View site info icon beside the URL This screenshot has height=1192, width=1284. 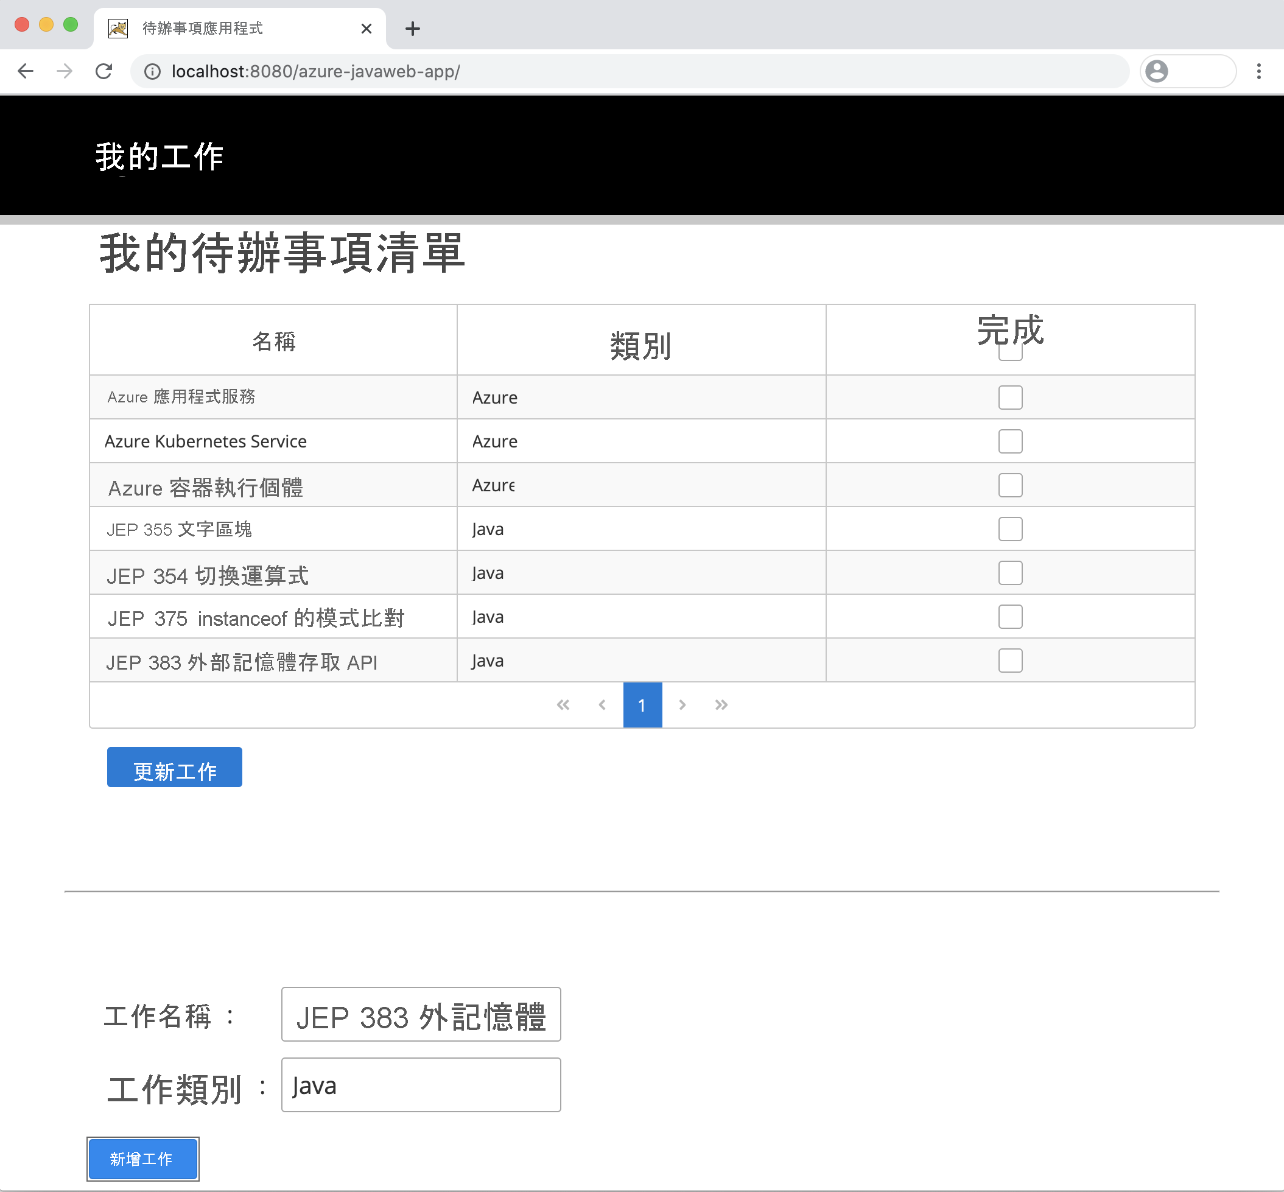[152, 72]
